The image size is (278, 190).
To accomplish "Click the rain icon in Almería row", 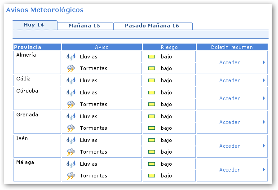I will [x=71, y=57].
